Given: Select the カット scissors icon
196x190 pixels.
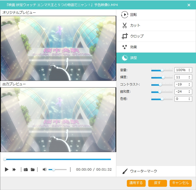Looking at the screenshot, I should 124,25.
